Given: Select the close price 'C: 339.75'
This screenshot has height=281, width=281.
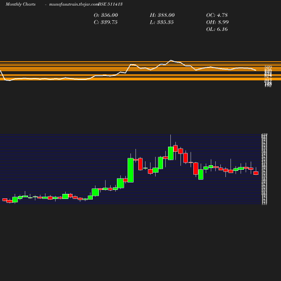Looking at the screenshot, I should pos(106,22).
